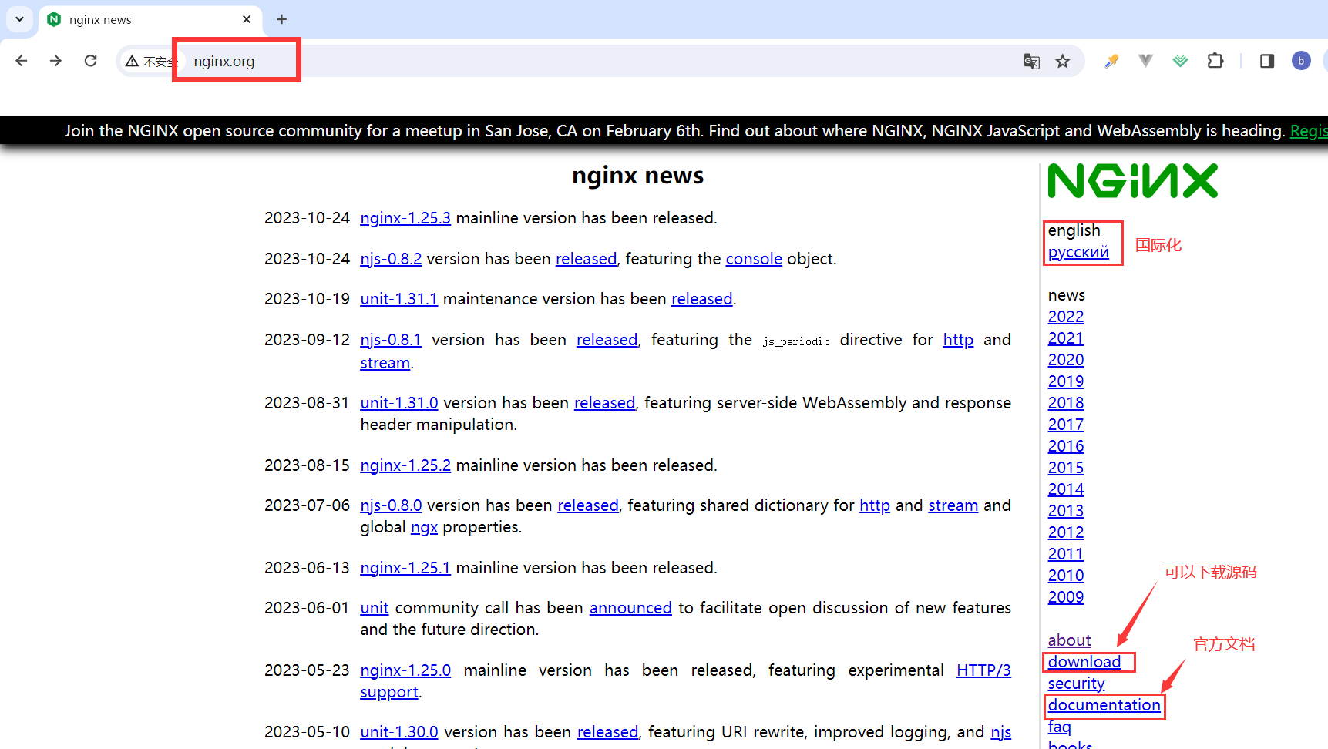1328x749 pixels.
Task: Open the 2010 news archive
Action: (x=1066, y=576)
